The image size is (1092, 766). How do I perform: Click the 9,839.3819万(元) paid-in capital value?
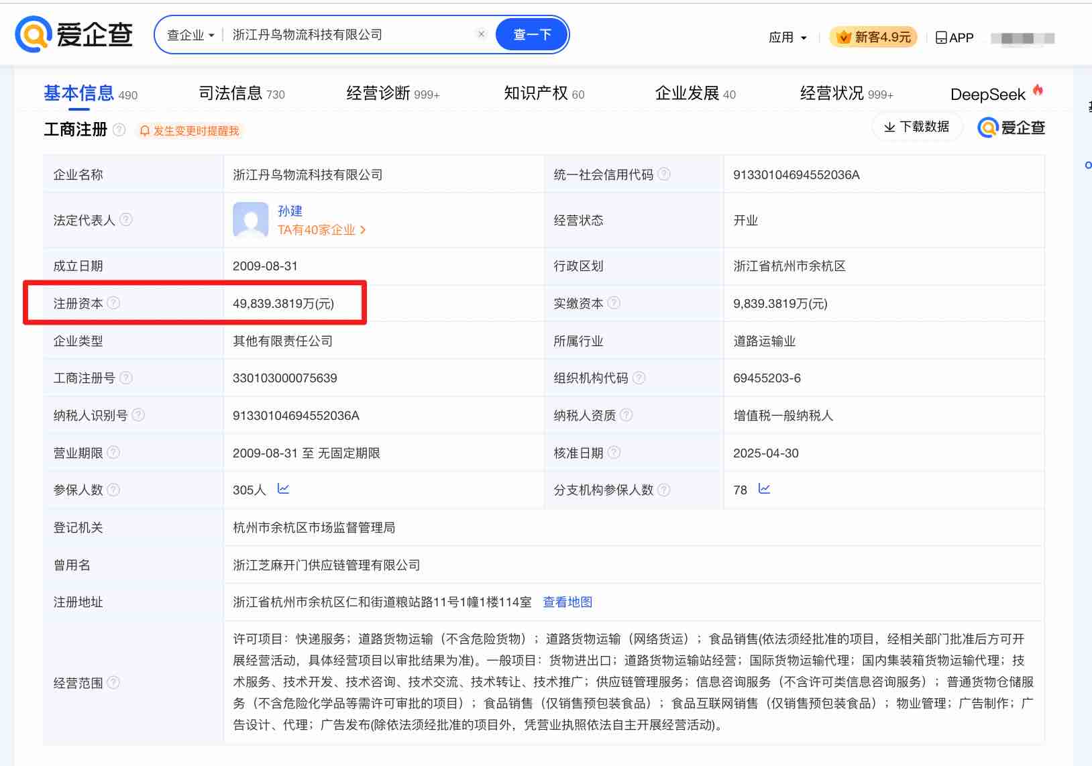point(780,304)
